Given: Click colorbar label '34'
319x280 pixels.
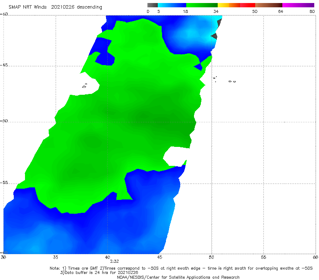Looking at the screenshot, I should click(x=216, y=11).
